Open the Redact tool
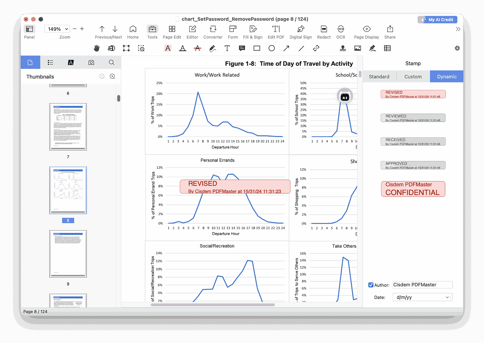Viewport: 484px width, 343px height. click(x=324, y=32)
